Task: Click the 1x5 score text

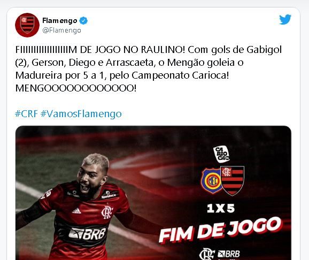Action: (221, 208)
